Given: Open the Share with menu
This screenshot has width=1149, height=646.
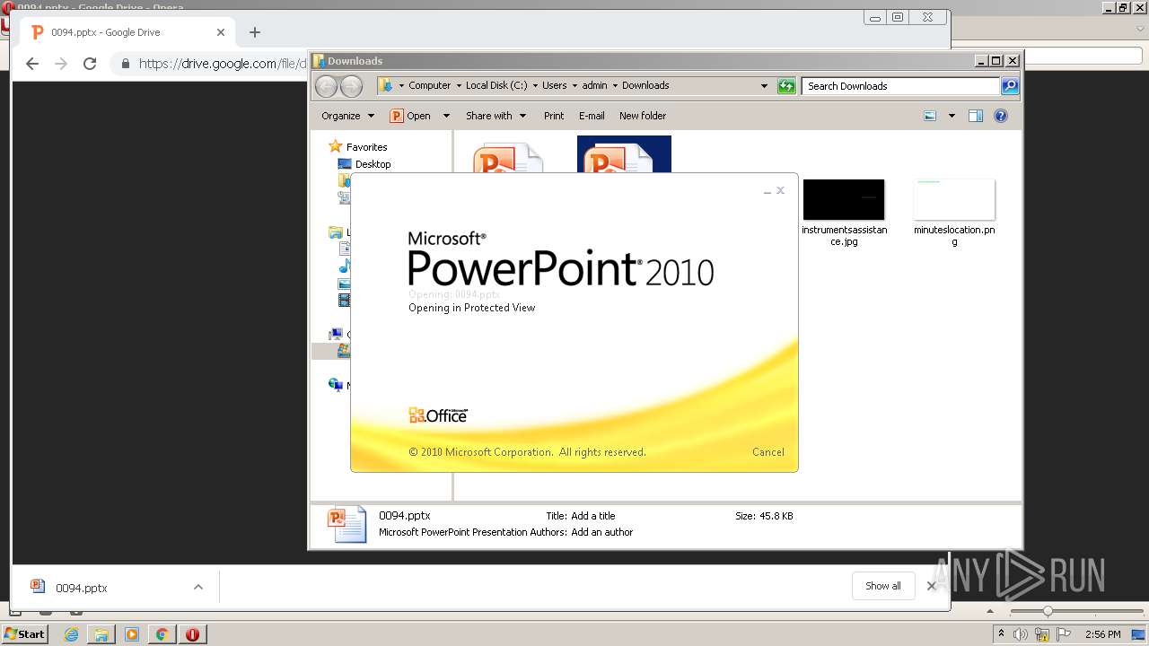Looking at the screenshot, I should coord(496,116).
